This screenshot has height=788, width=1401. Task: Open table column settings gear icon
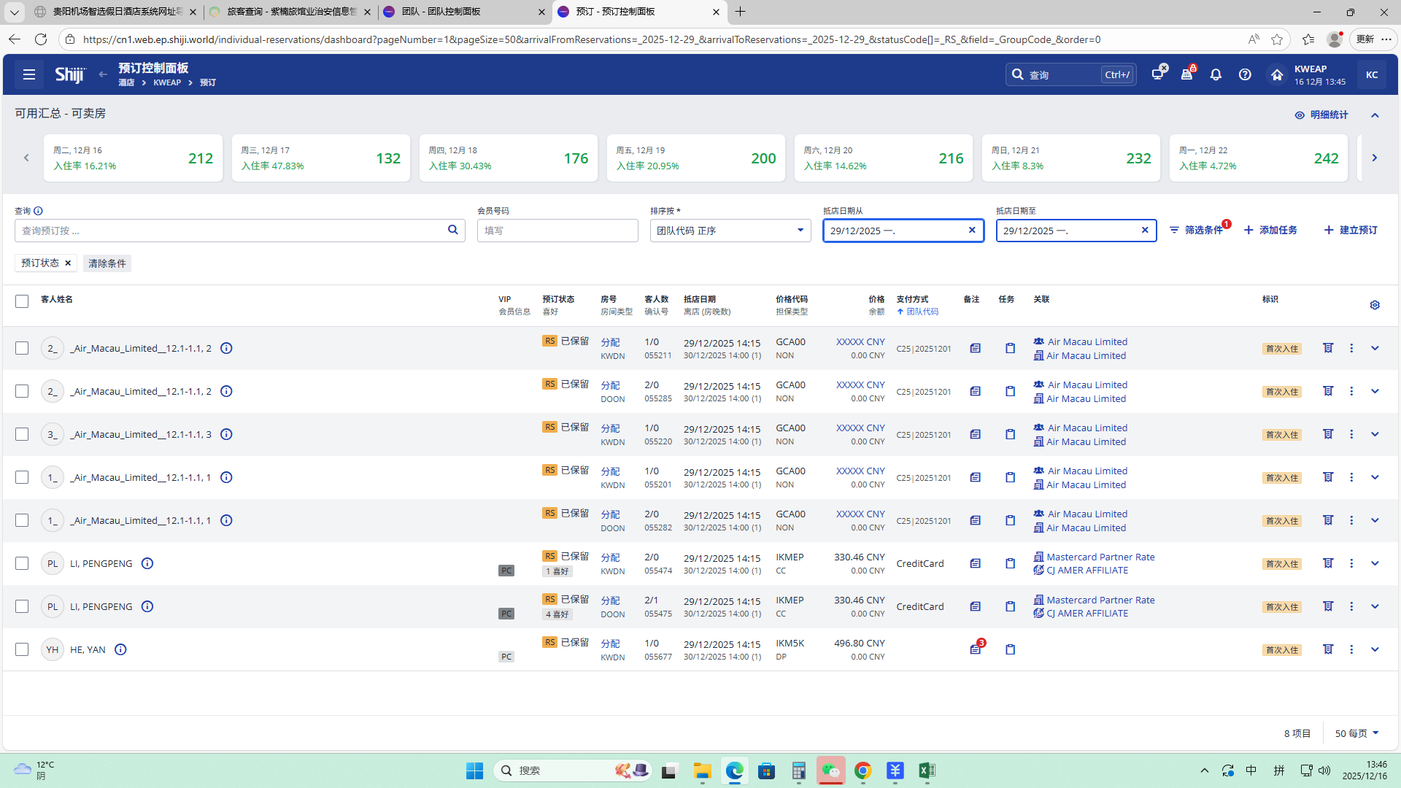tap(1375, 305)
